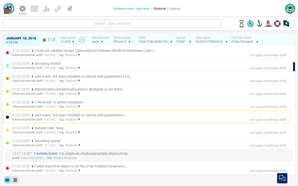Add tag Shipbook plus on line 140 row
This screenshot has width=298, height=186.
click(x=79, y=68)
